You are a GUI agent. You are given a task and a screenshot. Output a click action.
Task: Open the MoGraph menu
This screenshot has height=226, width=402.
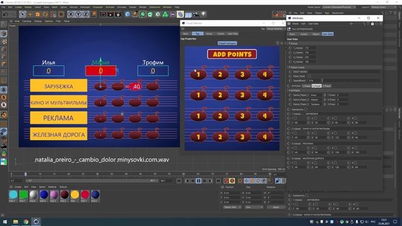click(x=85, y=7)
